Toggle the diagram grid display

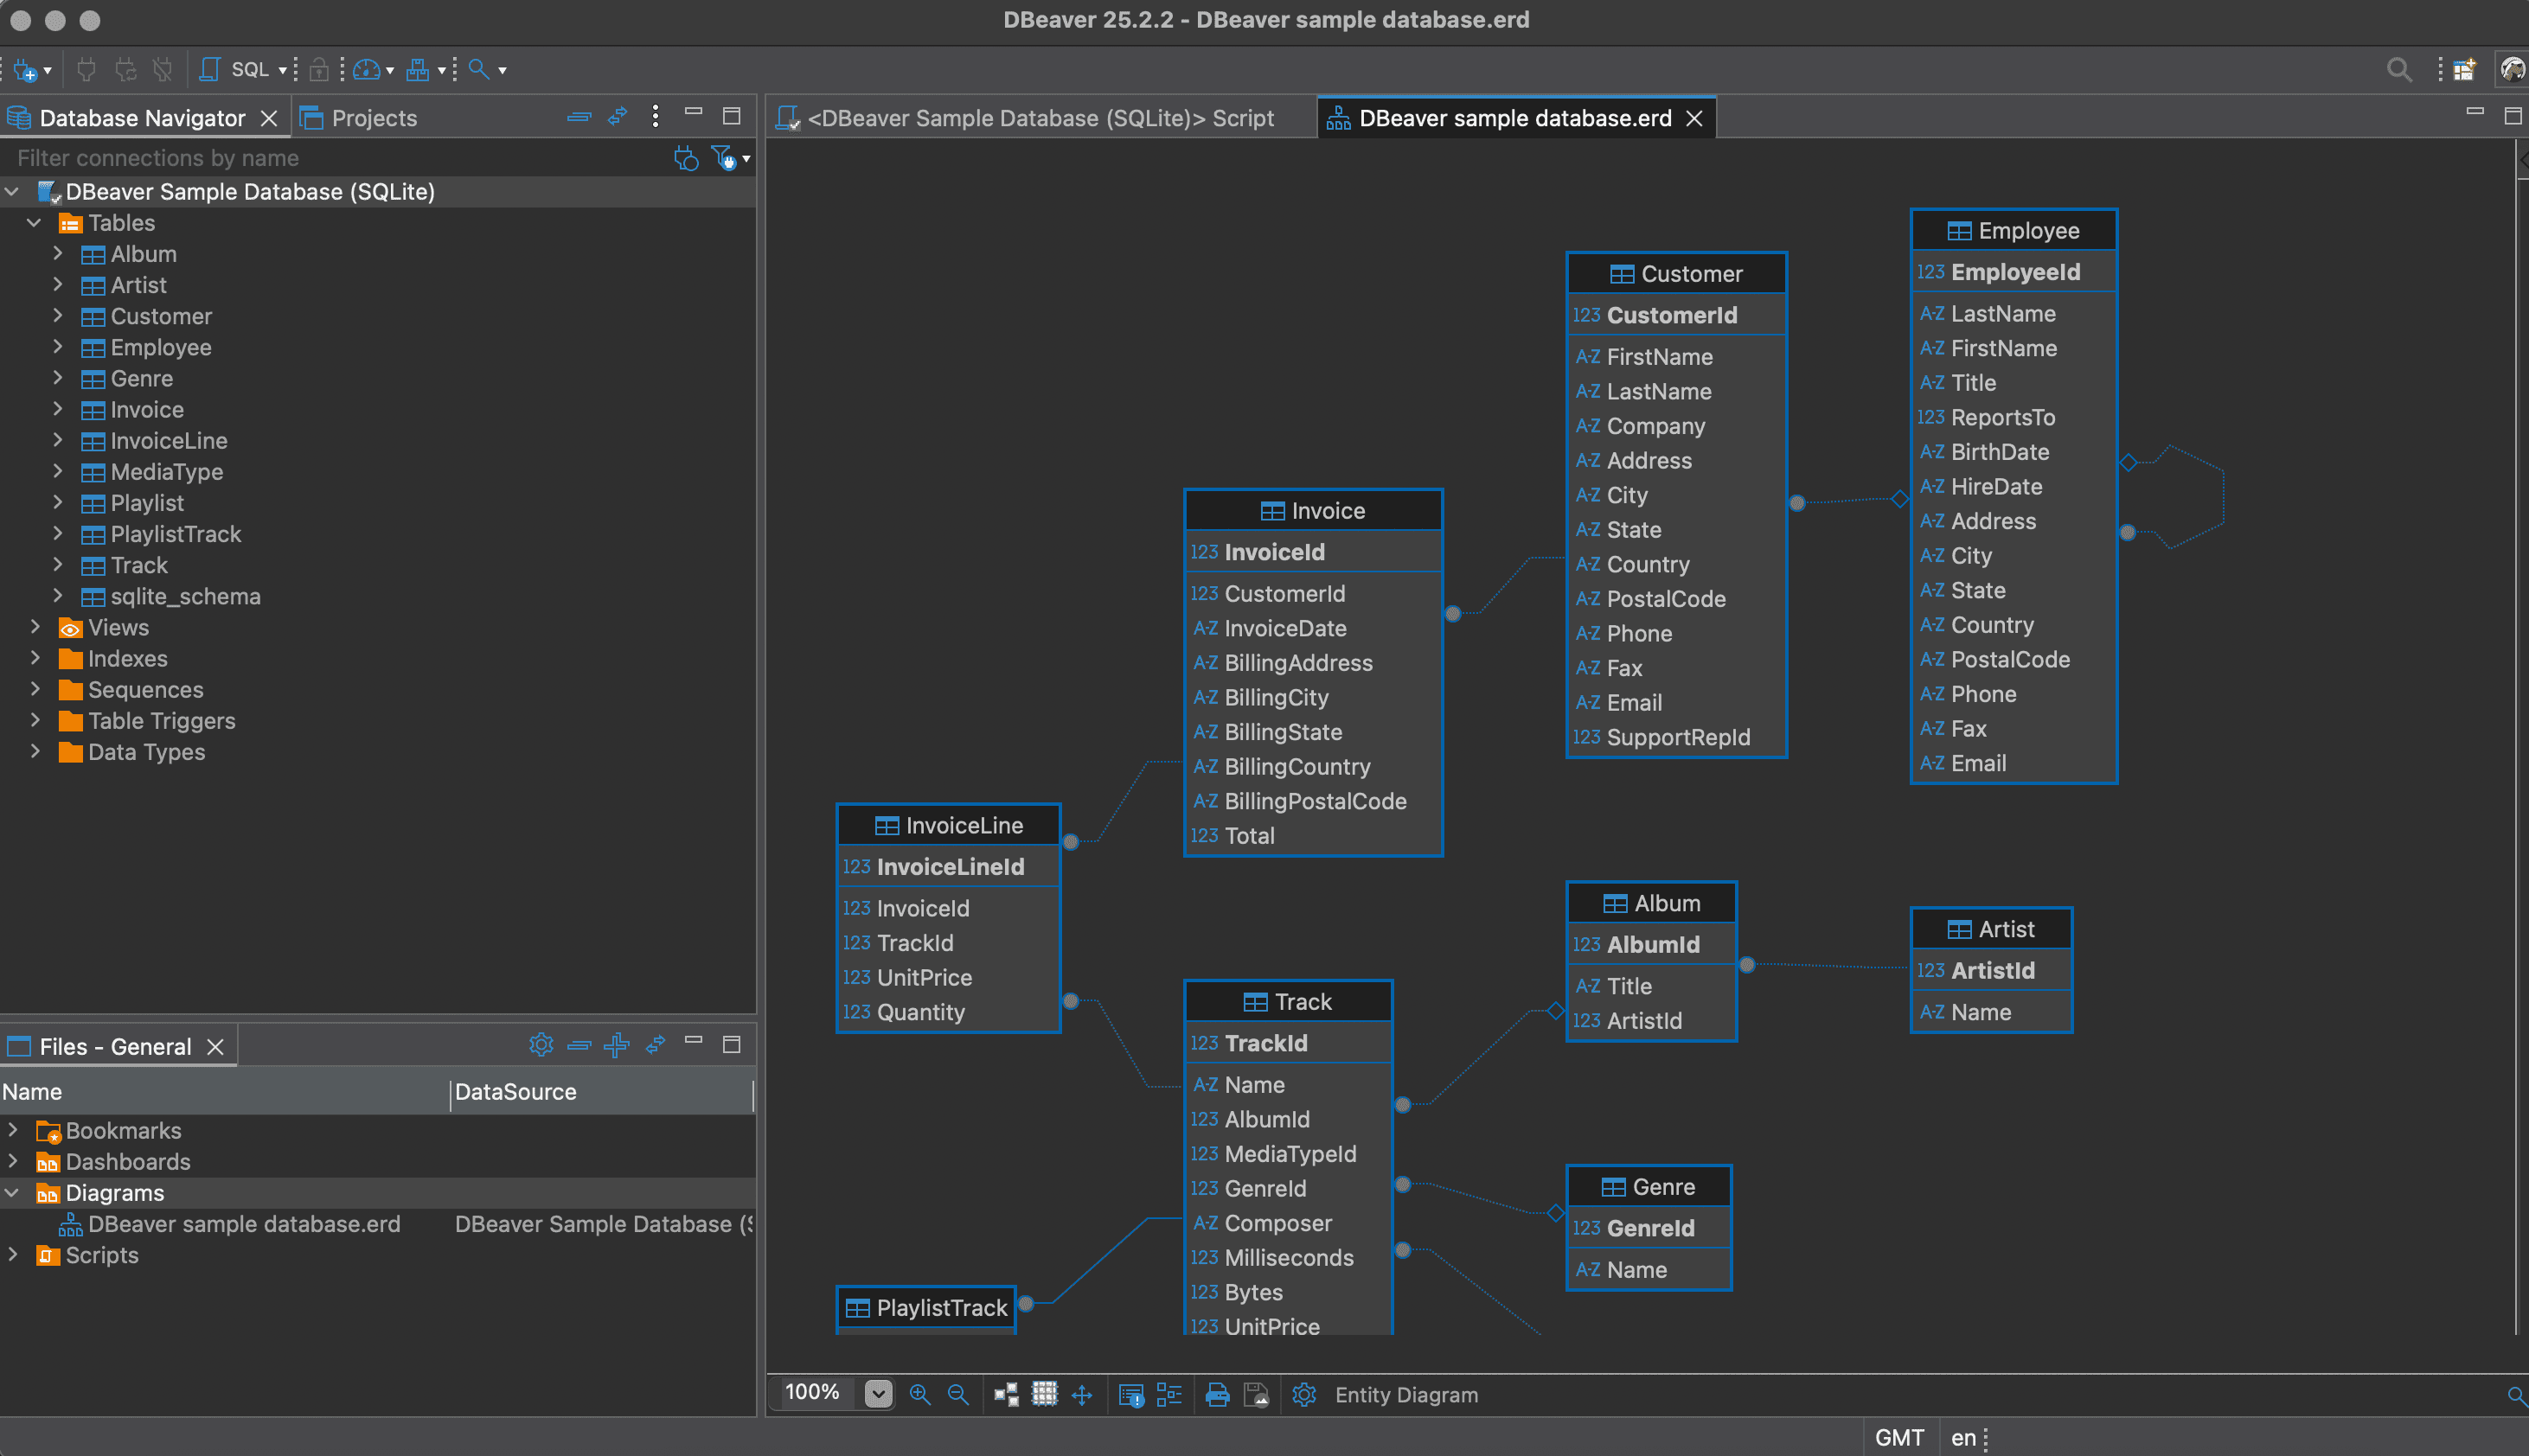coord(1043,1394)
